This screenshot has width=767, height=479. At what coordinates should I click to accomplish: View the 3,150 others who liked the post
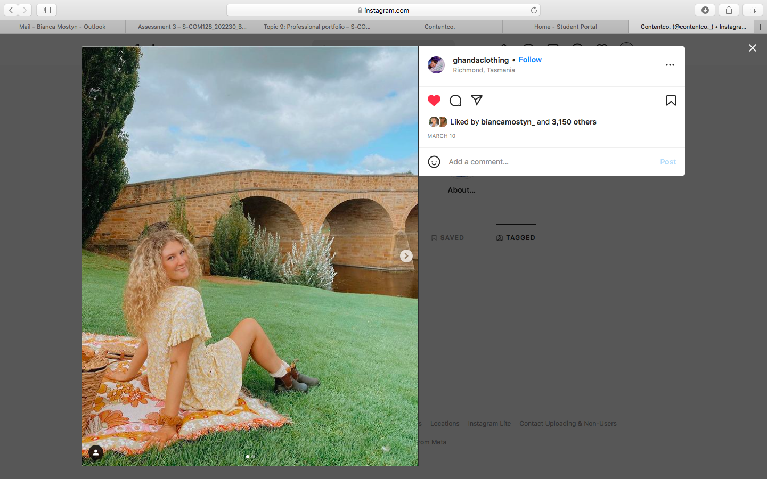point(574,122)
